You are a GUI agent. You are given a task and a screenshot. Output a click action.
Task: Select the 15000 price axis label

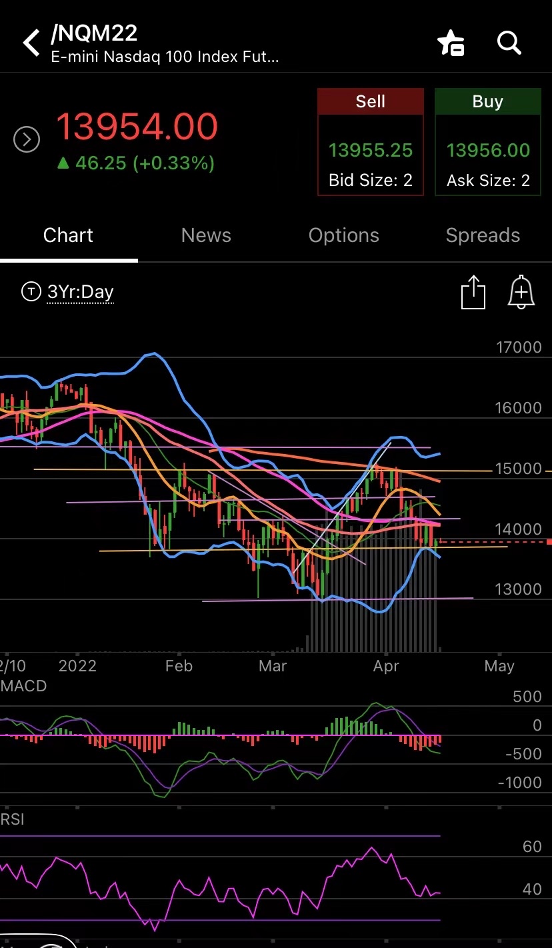[519, 469]
